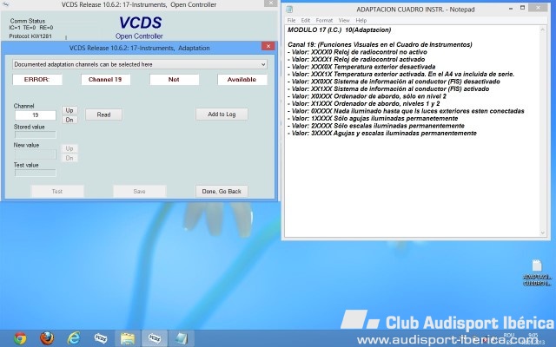Open the File menu in Notepad
Image resolution: width=556 pixels, height=347 pixels.
291,21
